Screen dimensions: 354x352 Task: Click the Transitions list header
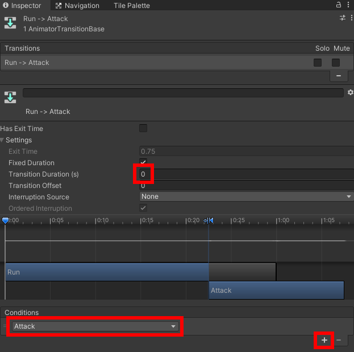coord(177,48)
